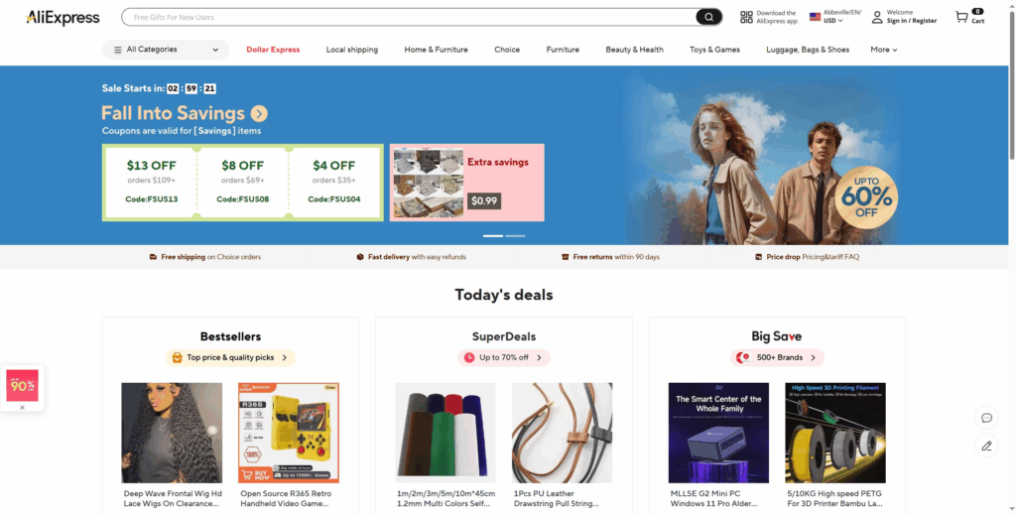Click the QR code app download icon
The image size is (1016, 515).
746,17
